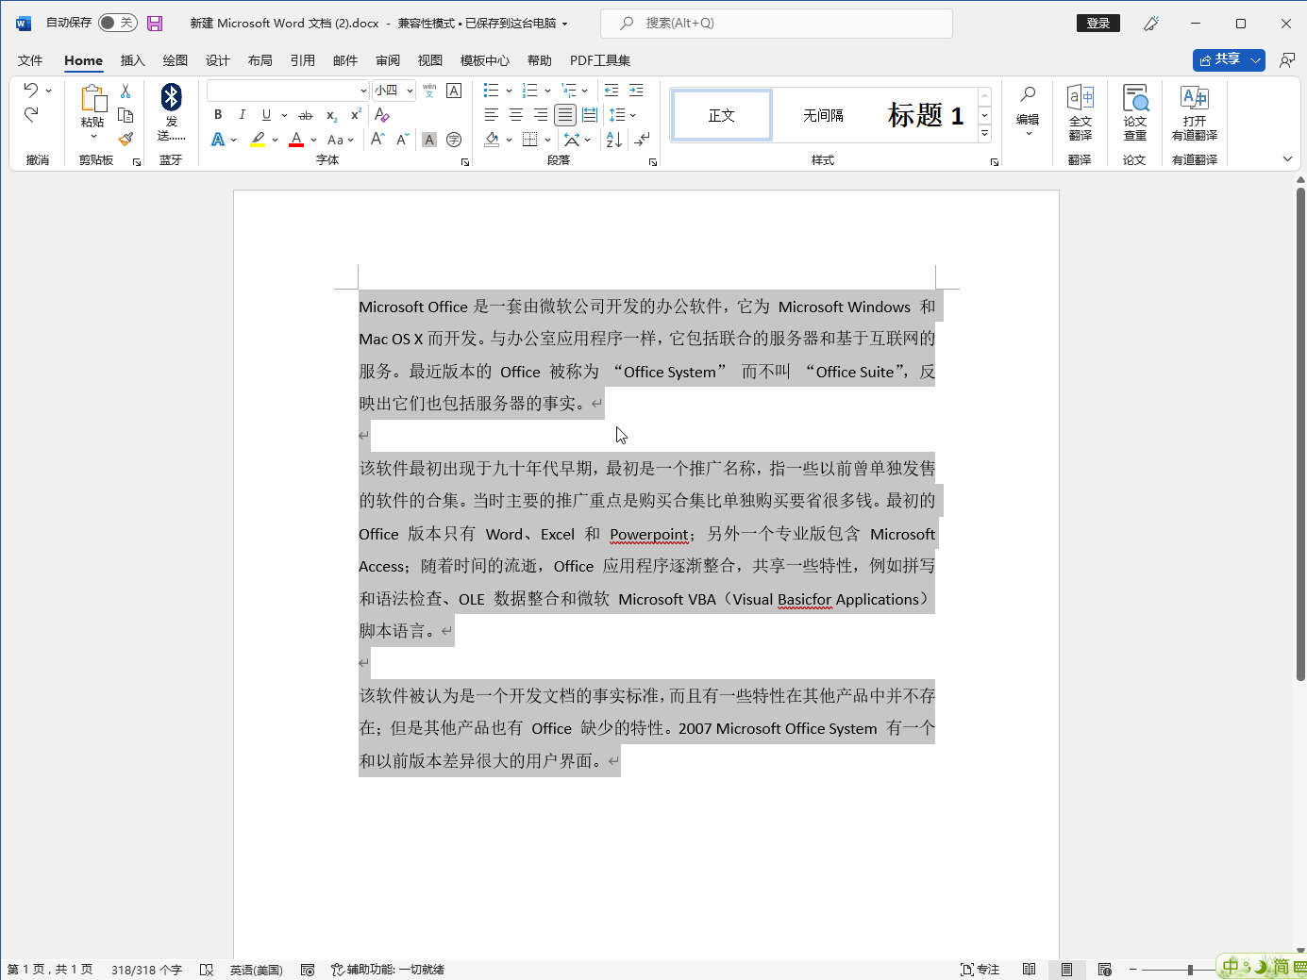
Task: Click the Copy icon in clipboard group
Action: pos(126,115)
